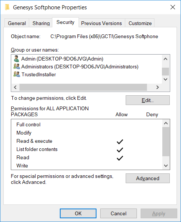
Task: Confirm with the OK button
Action: click(x=78, y=213)
